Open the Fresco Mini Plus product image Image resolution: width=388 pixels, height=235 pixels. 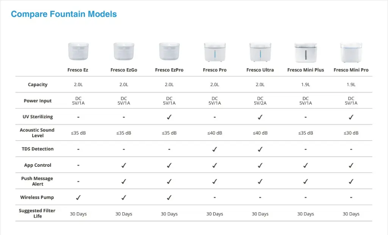pos(306,53)
